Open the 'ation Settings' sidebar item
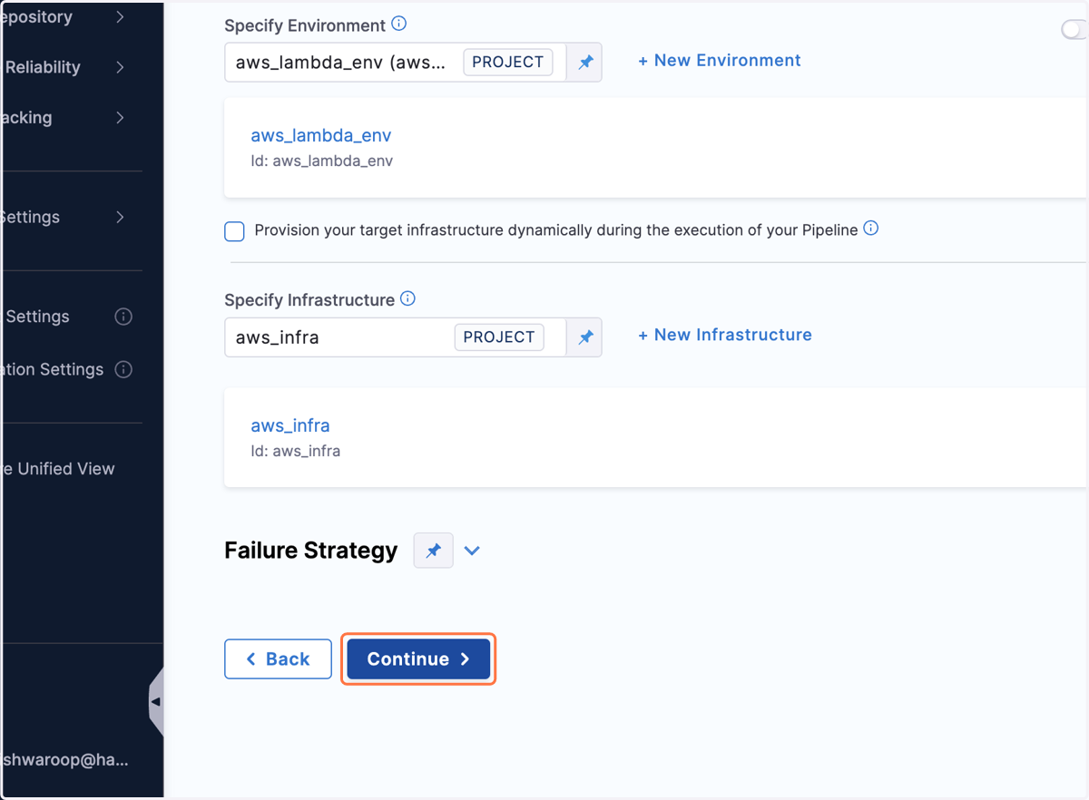 click(53, 369)
